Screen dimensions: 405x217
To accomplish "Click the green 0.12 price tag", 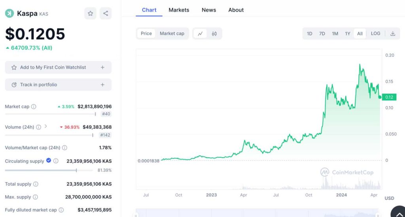I will click(389, 97).
